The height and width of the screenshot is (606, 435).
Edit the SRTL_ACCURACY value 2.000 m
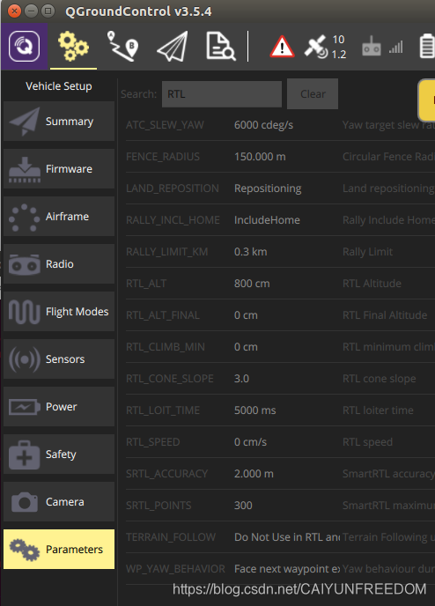click(254, 474)
